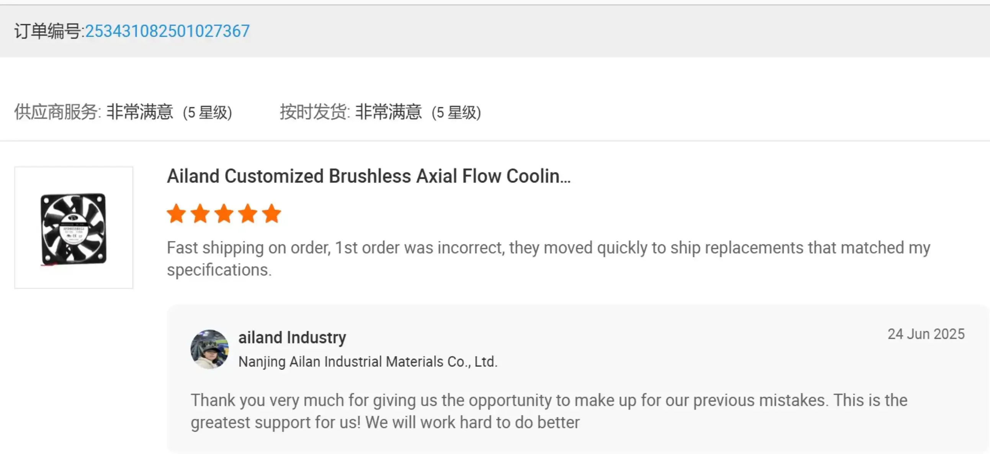Click the buyer review text about fast shipping
The width and height of the screenshot is (990, 454).
tap(548, 259)
